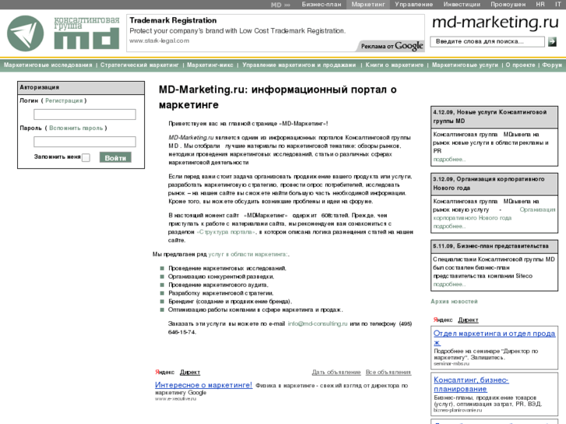Focus the Логин input field
This screenshot has height=424, width=566.
[x=85, y=114]
